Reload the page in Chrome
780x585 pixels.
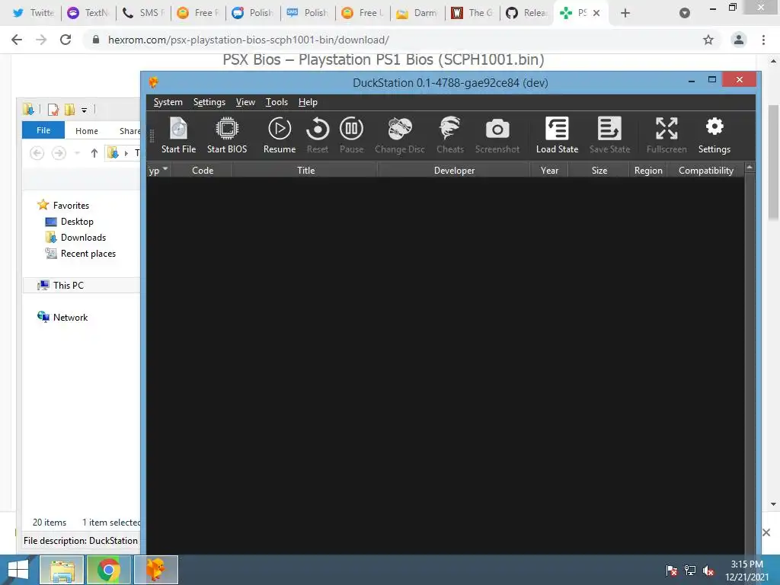(x=66, y=40)
